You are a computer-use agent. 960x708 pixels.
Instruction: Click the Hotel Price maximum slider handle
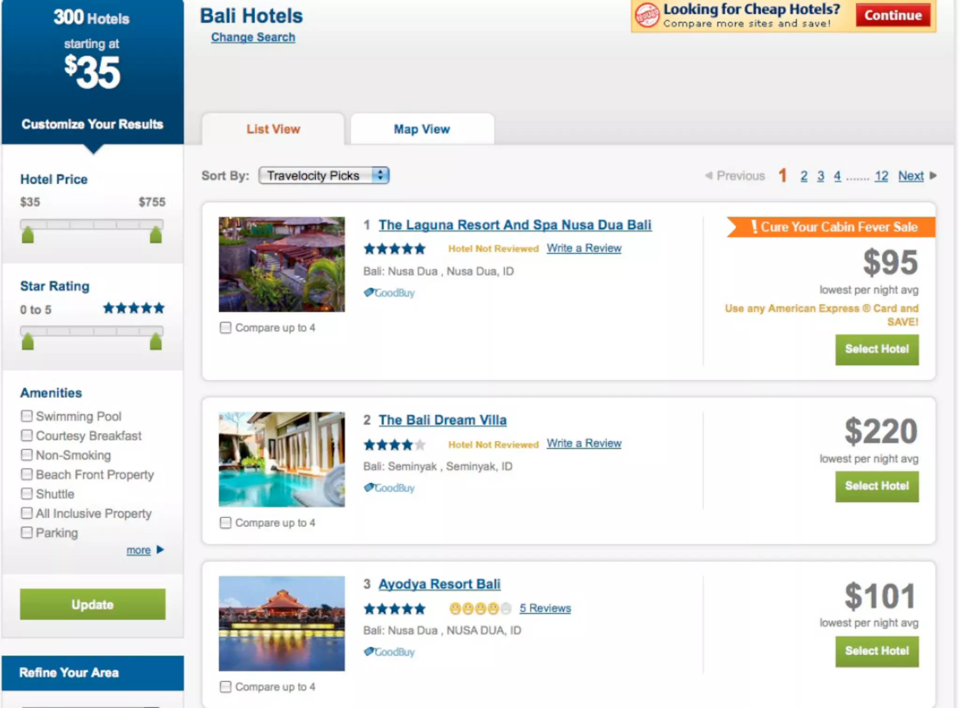[156, 235]
